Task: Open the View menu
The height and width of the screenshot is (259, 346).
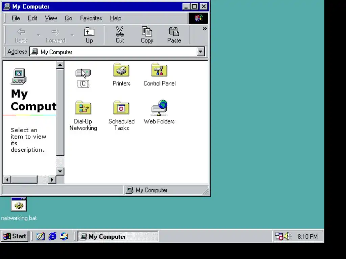Action: (51, 18)
